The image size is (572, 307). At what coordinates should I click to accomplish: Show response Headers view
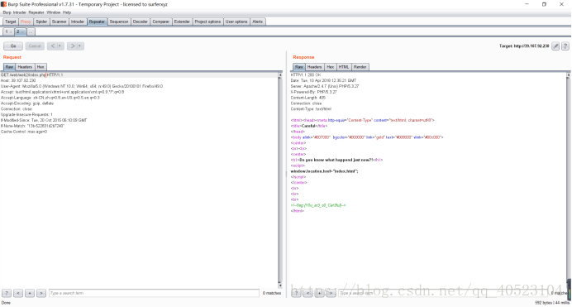[314, 67]
